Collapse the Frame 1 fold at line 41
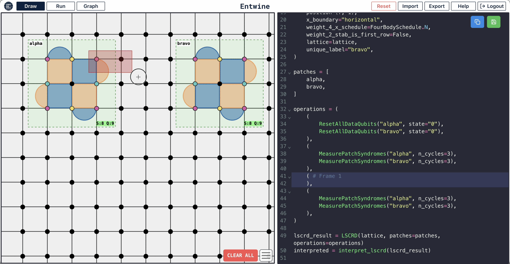510x264 pixels. click(x=290, y=177)
